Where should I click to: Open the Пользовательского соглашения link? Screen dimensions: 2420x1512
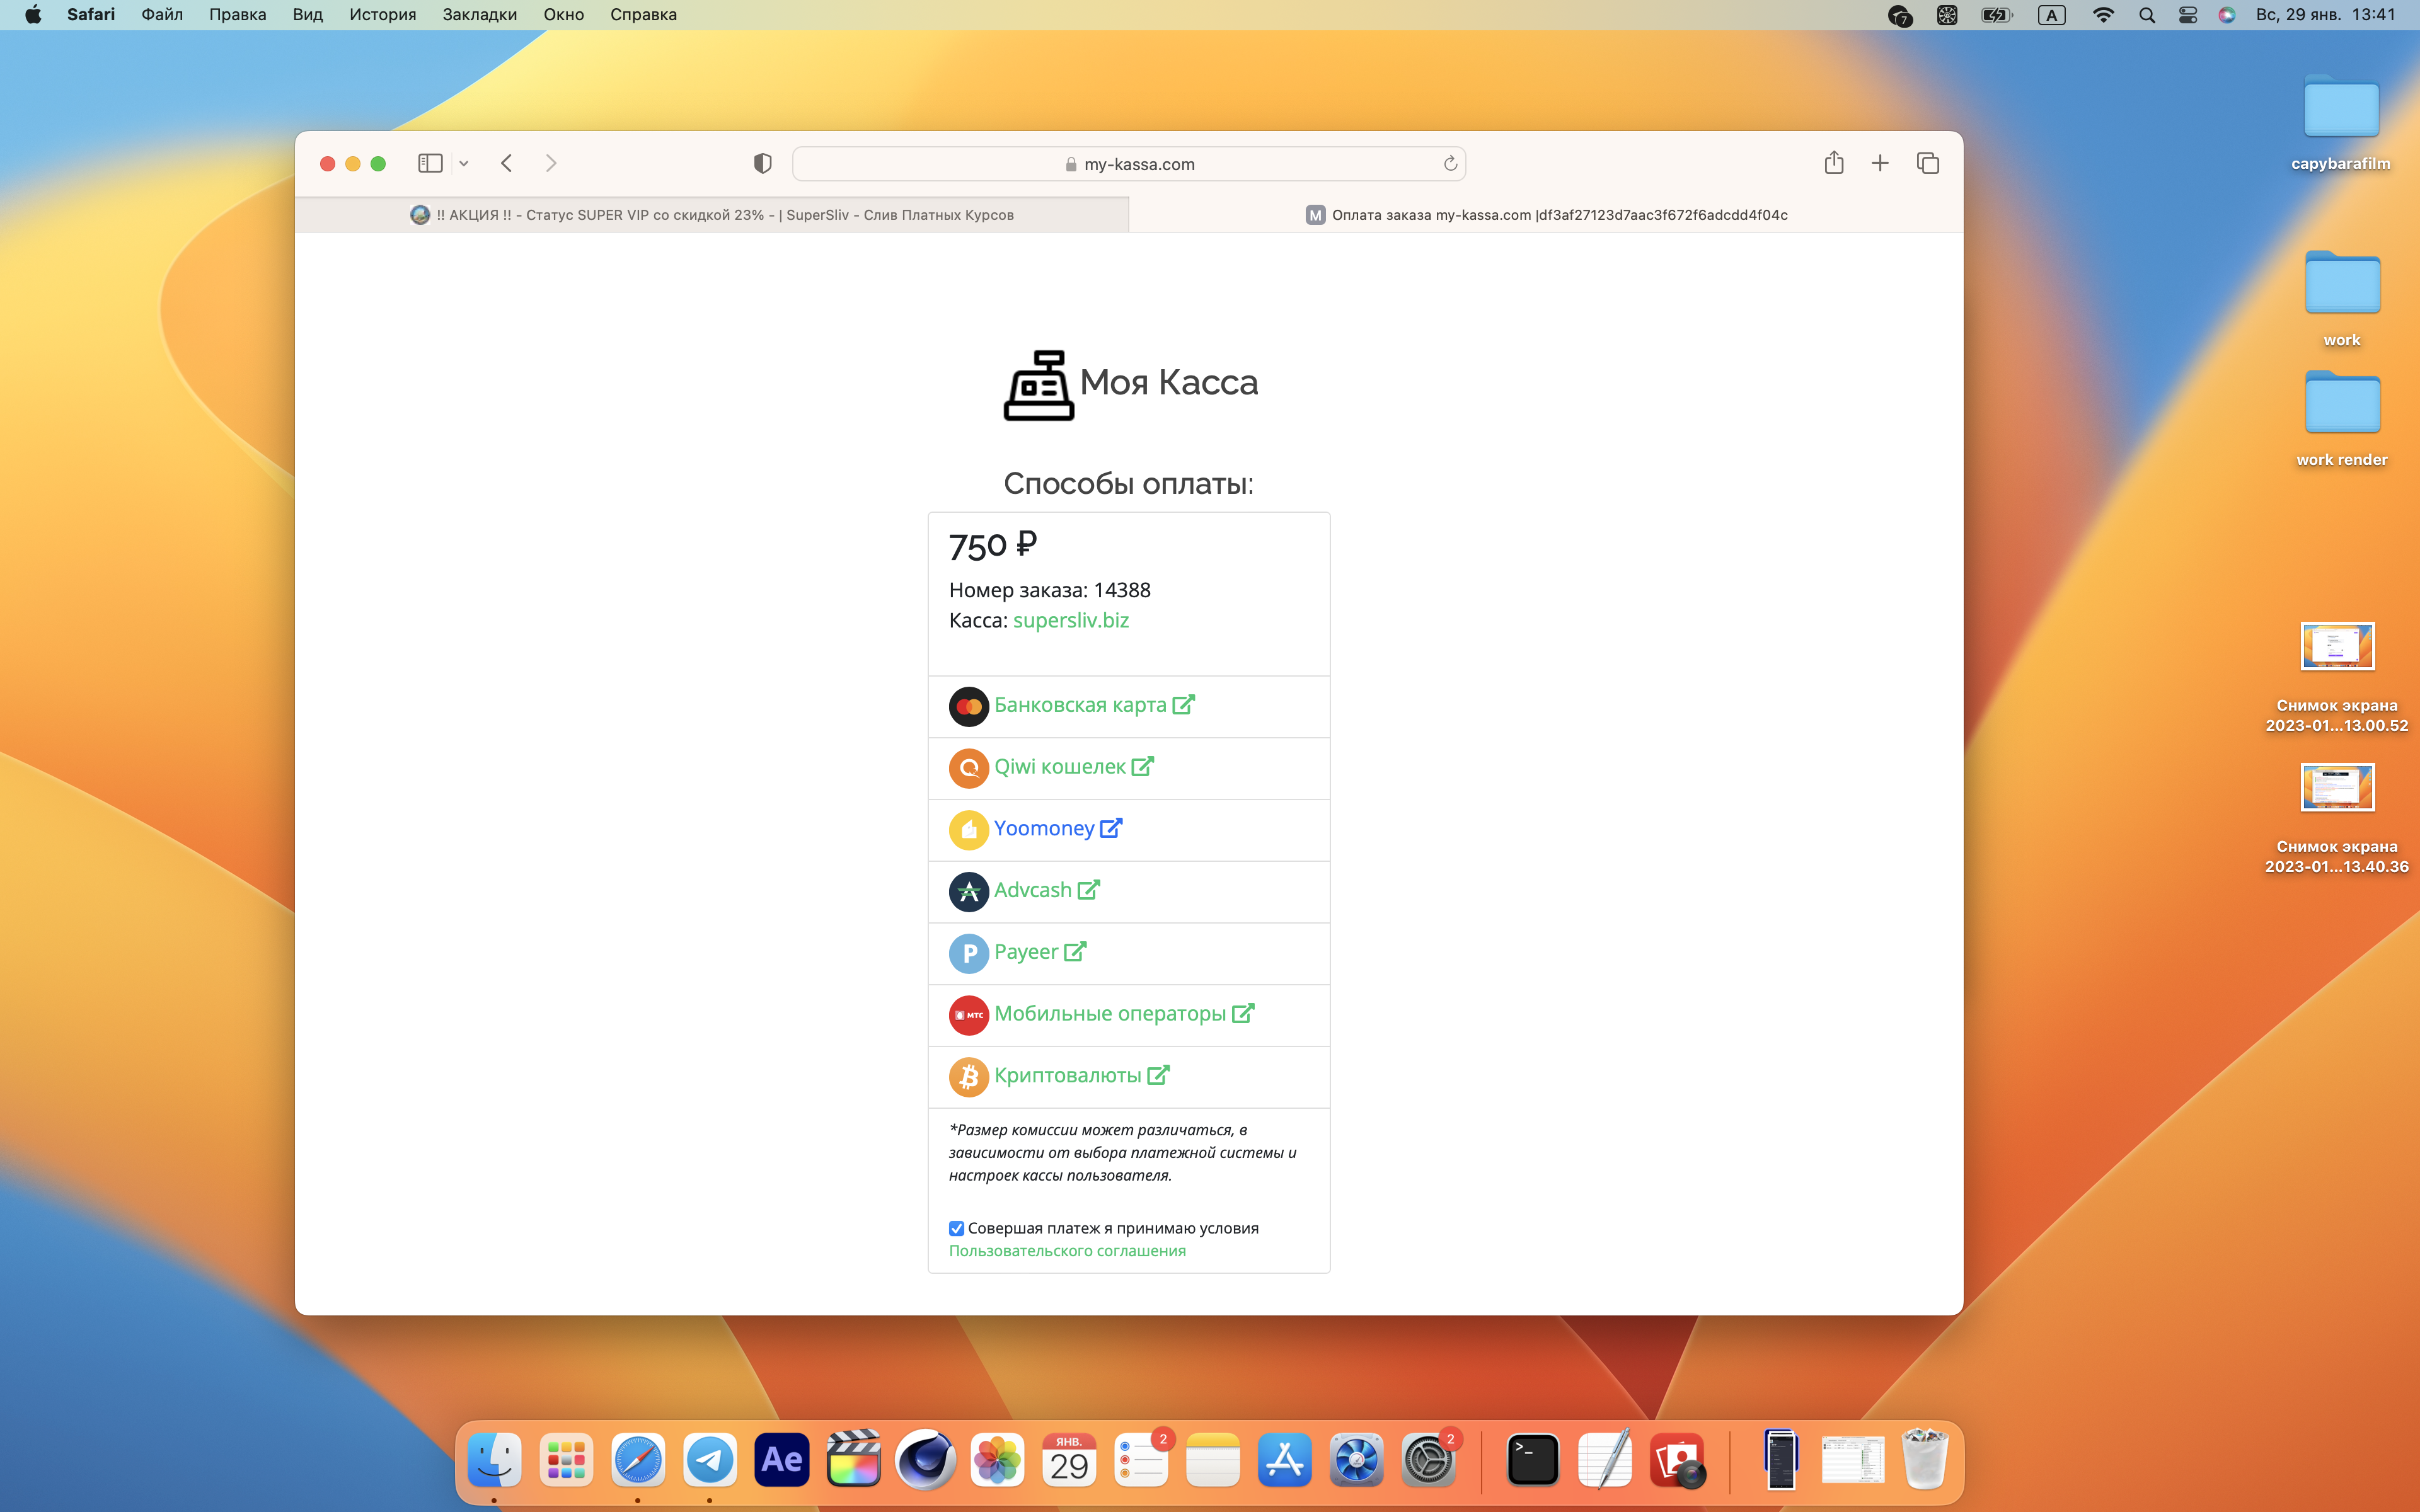coord(1067,1251)
